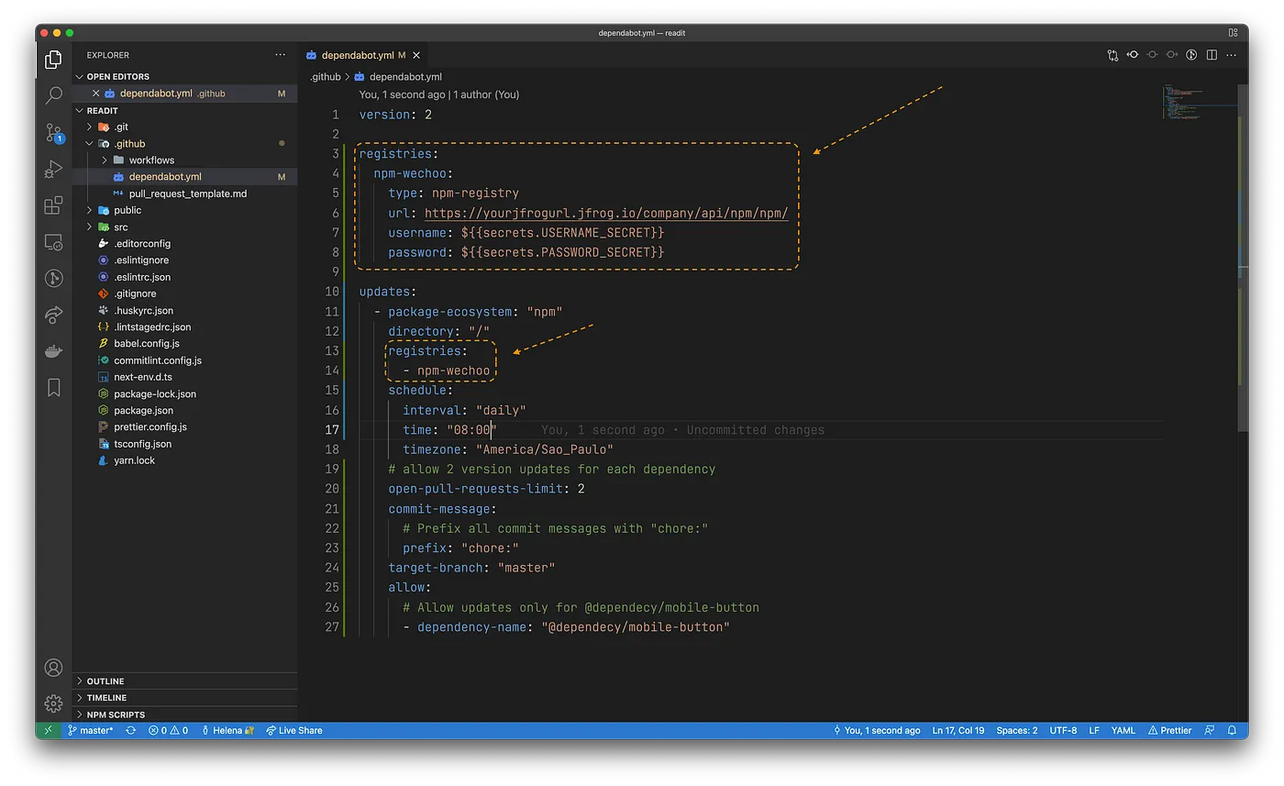This screenshot has width=1284, height=786.
Task: Expand the public folder
Action: pyautogui.click(x=89, y=210)
